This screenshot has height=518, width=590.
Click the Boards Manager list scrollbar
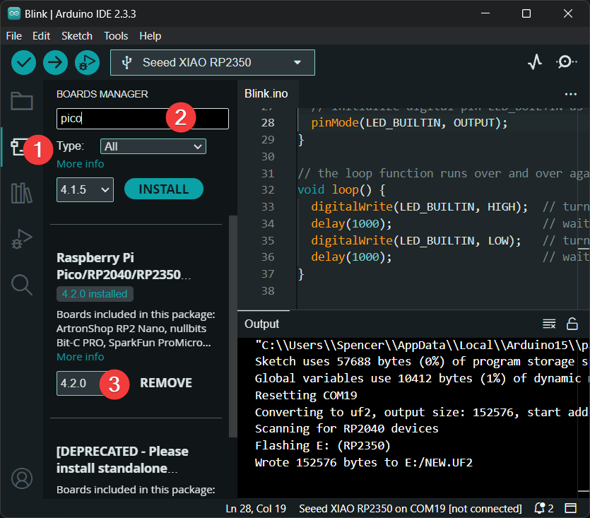pos(233,326)
